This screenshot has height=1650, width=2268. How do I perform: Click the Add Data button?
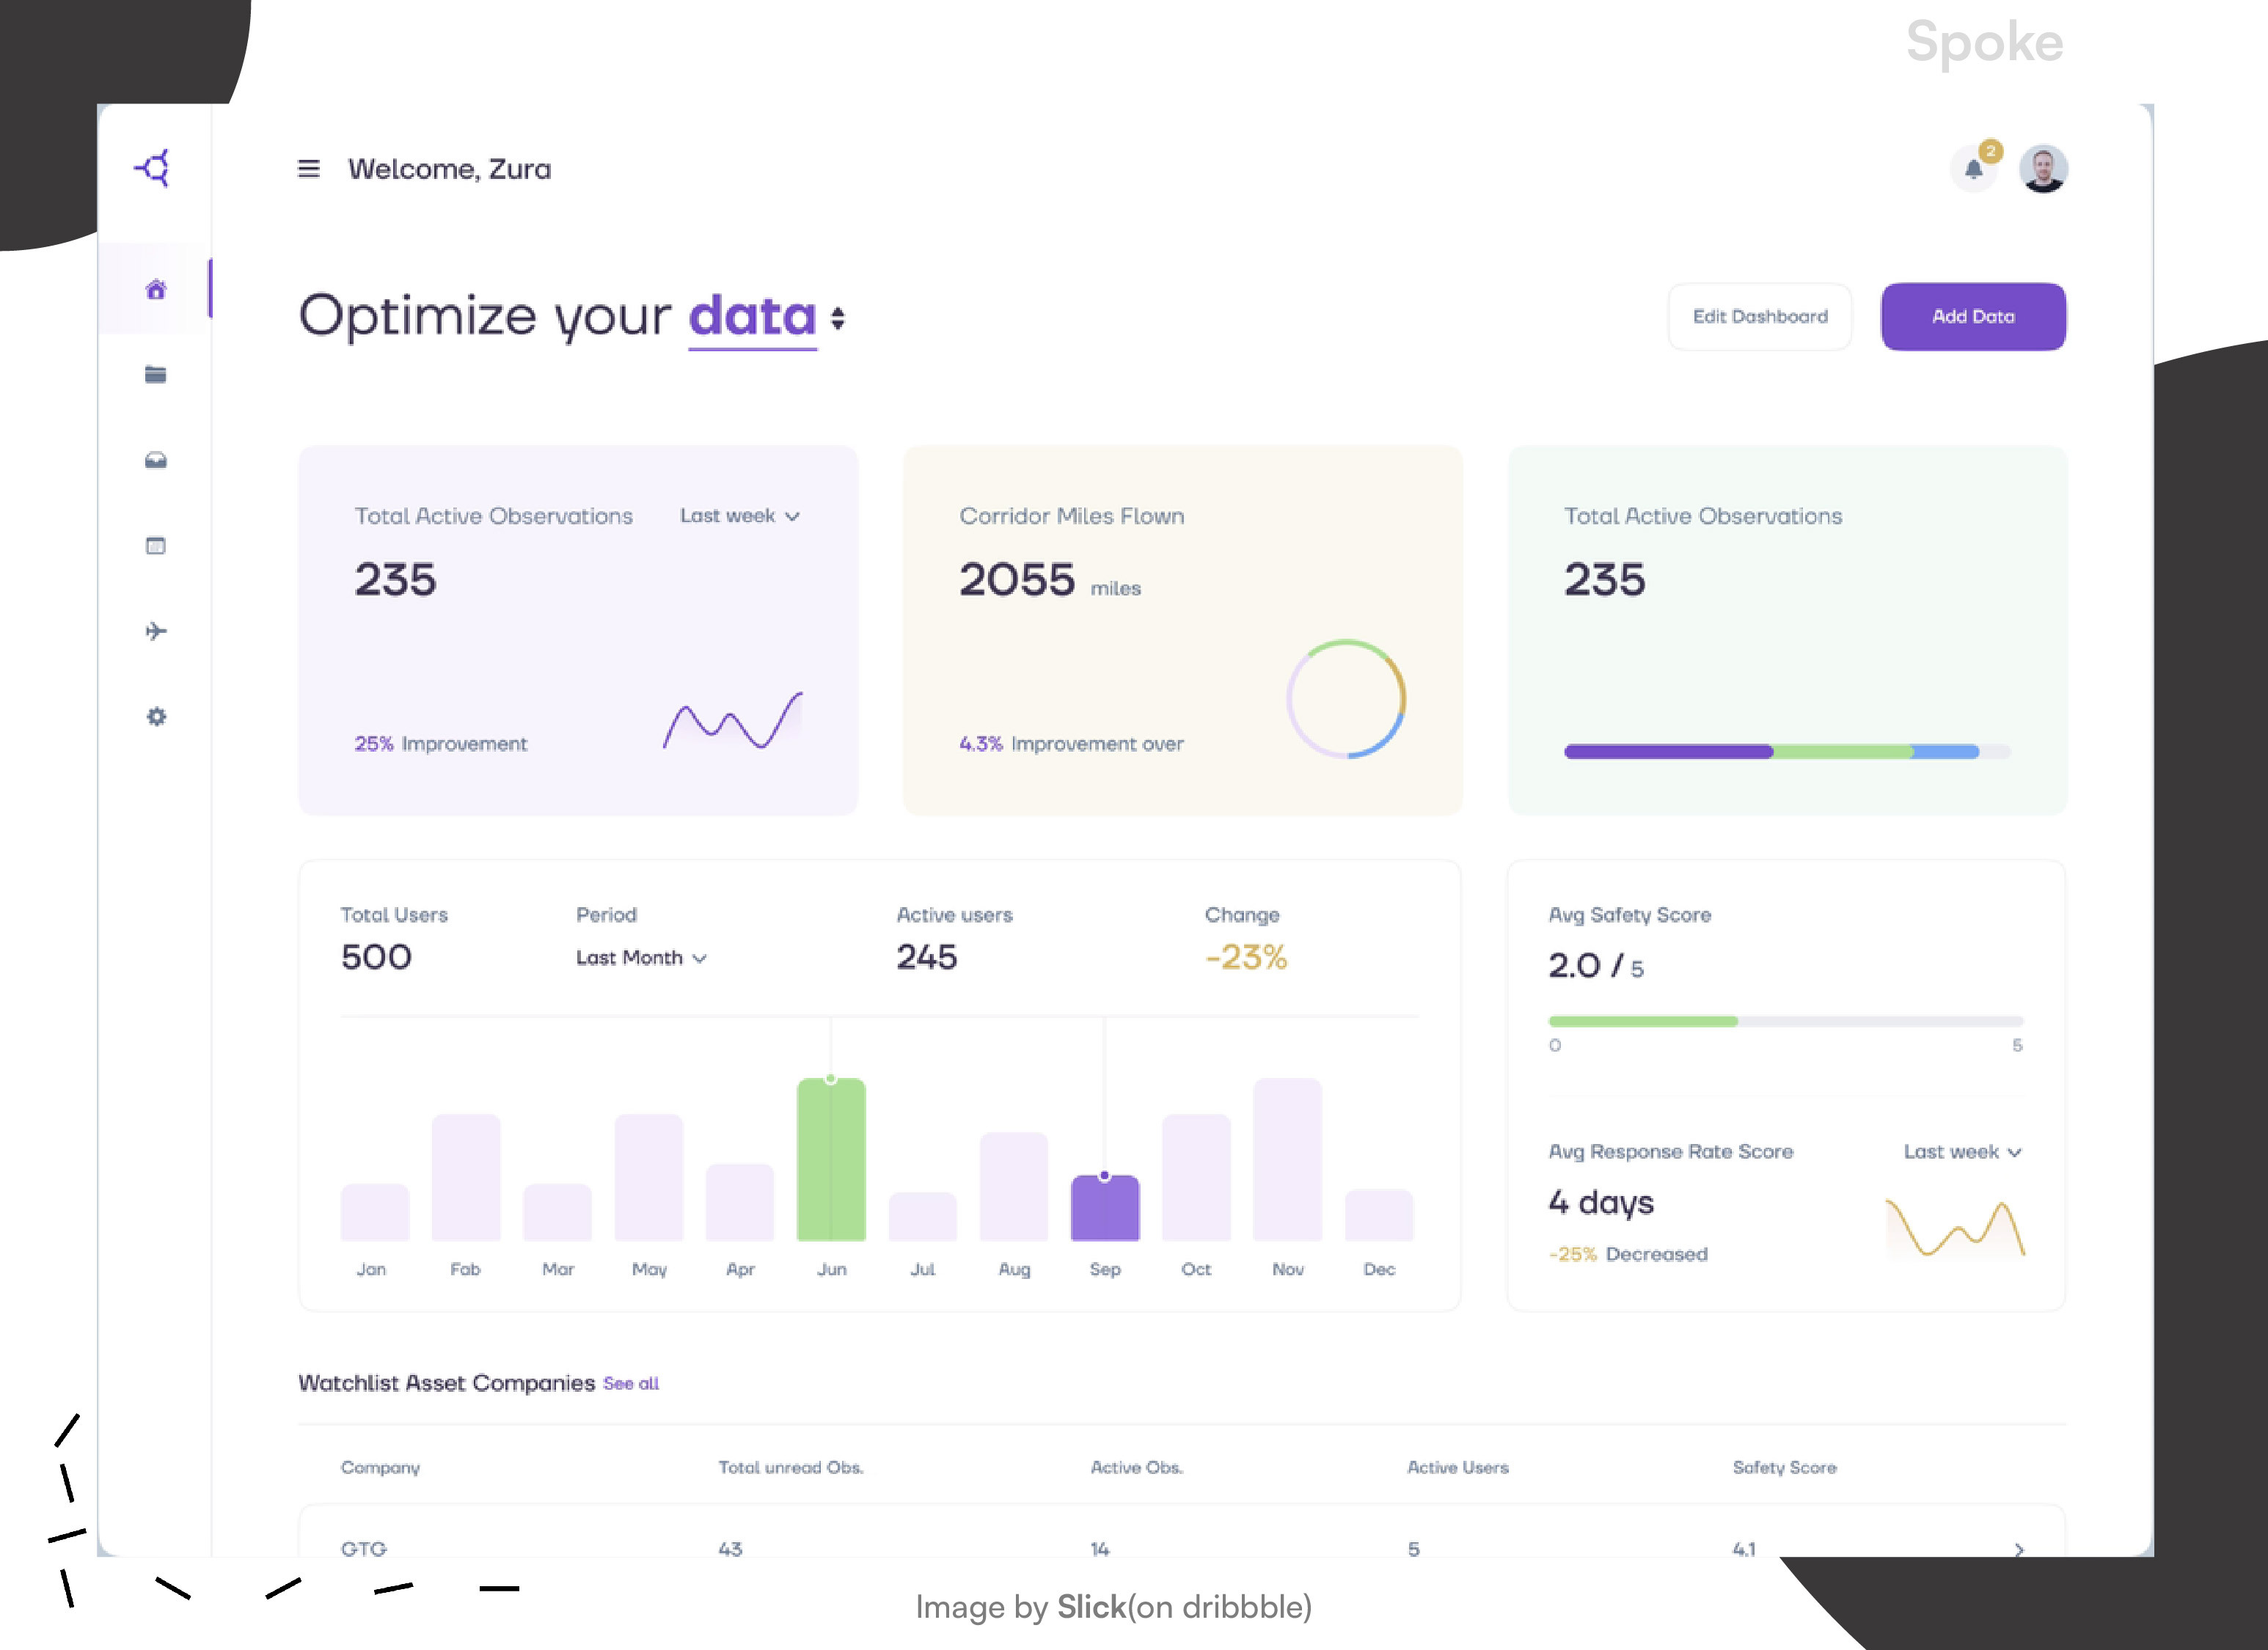click(1973, 317)
